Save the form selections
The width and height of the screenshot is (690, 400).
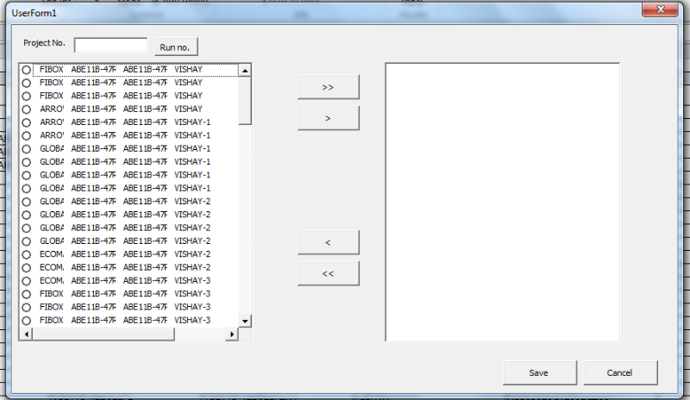[x=539, y=372]
